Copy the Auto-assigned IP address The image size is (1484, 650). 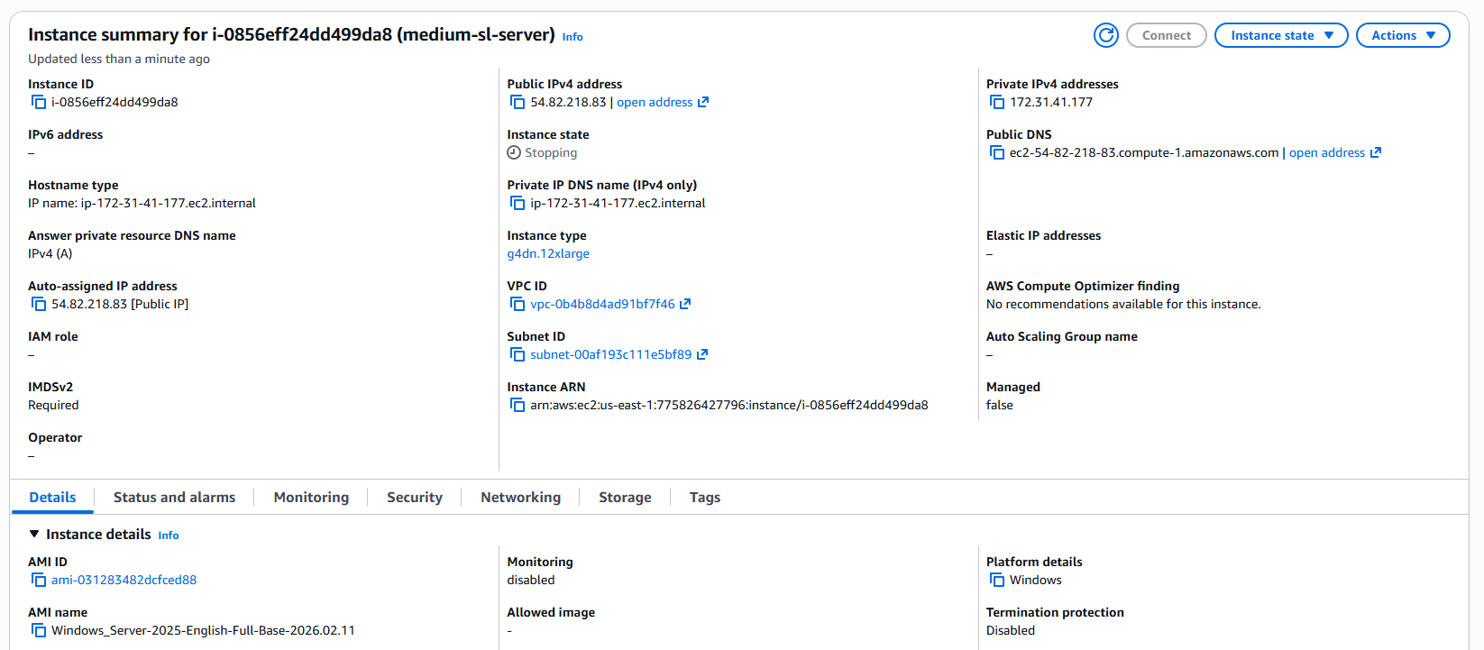click(x=39, y=304)
